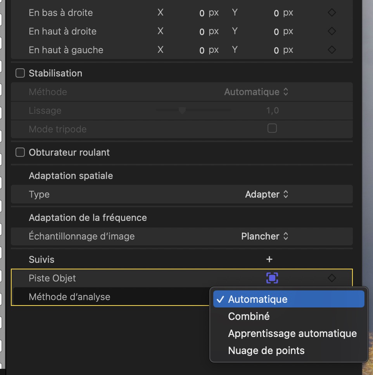The height and width of the screenshot is (375, 373).
Task: Click the Piste Objet tracker icon
Action: (x=272, y=278)
